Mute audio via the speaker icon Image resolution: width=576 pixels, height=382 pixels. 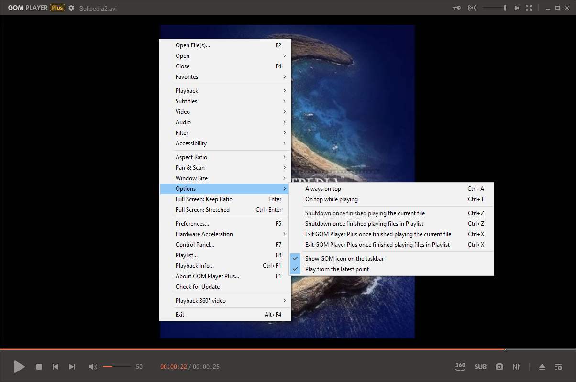coord(93,367)
